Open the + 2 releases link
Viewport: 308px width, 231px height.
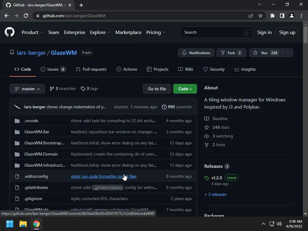coord(215,195)
